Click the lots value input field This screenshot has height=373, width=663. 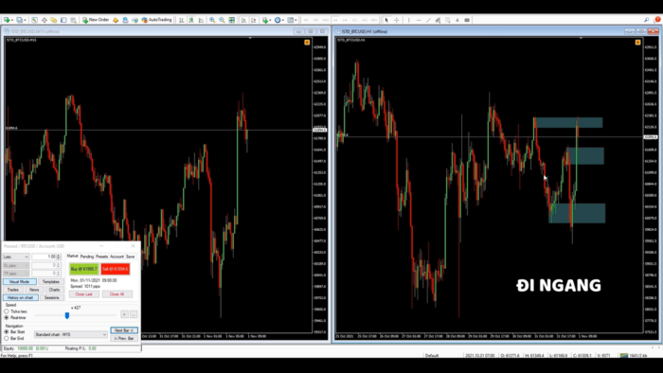[x=45, y=257]
